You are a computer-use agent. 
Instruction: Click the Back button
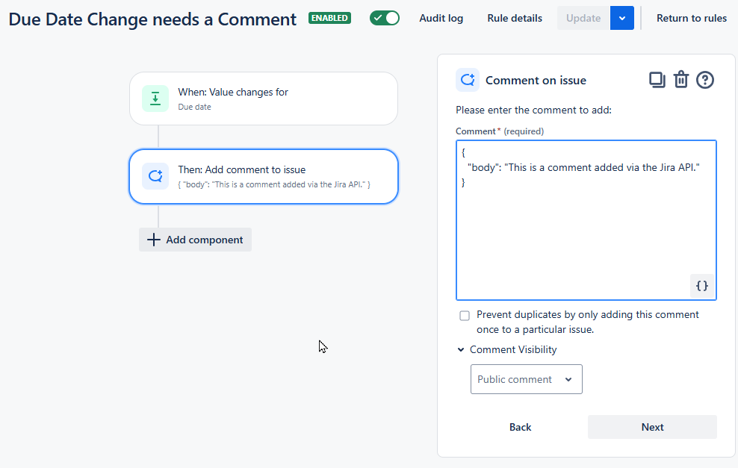(520, 427)
